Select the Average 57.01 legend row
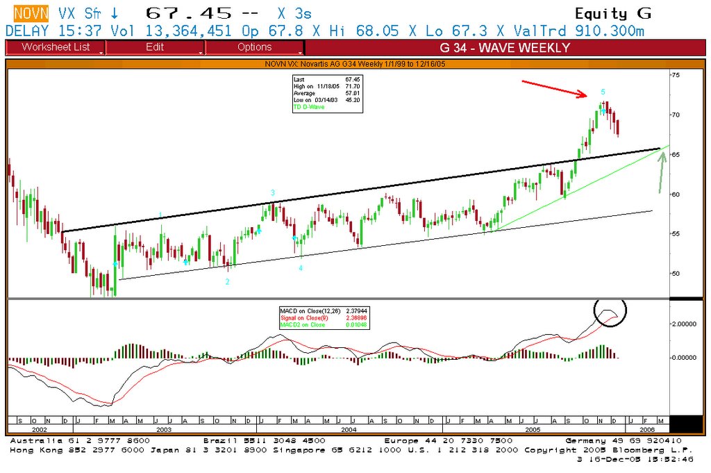The width and height of the screenshot is (711, 473). point(327,93)
